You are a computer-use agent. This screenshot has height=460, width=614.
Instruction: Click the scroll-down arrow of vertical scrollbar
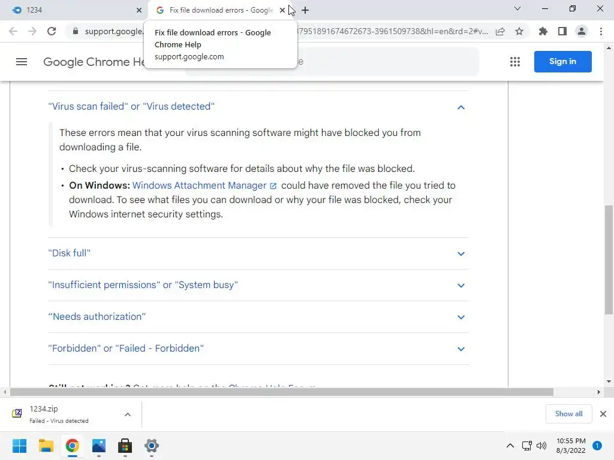tap(609, 382)
